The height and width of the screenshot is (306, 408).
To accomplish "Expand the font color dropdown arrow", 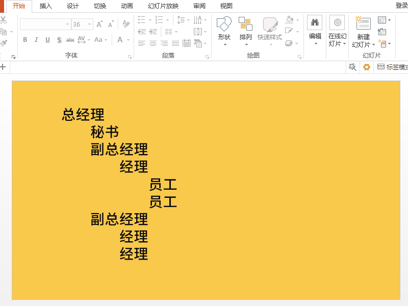I will pos(128,40).
